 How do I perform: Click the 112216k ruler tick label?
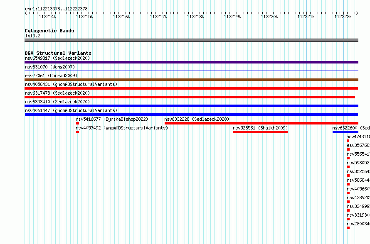pos(121,17)
